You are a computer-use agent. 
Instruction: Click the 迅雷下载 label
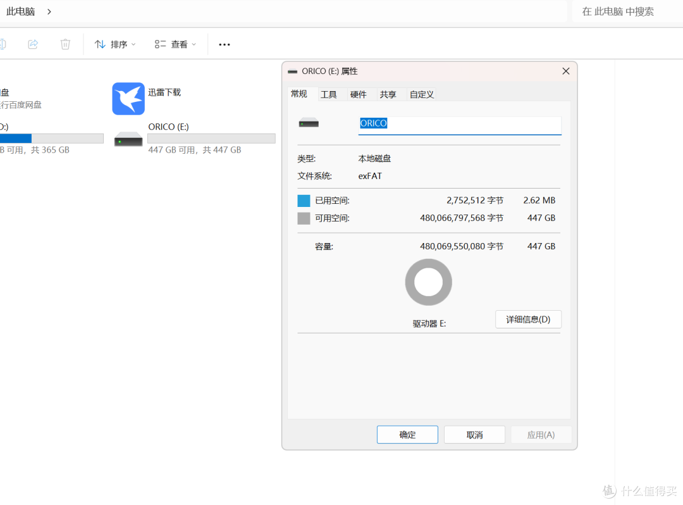(164, 92)
